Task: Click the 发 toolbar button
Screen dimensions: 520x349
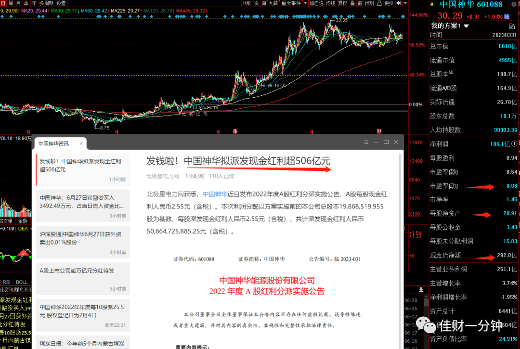Action: (257, 3)
